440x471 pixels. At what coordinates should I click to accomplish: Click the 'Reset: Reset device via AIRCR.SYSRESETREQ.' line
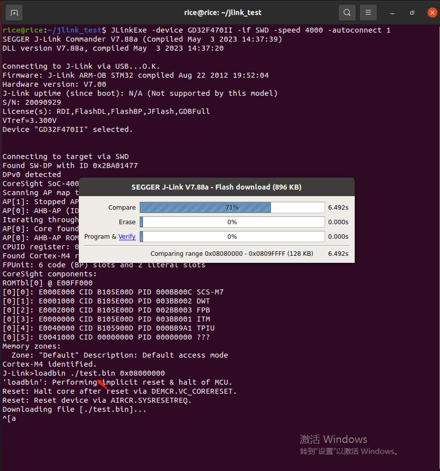coord(97,400)
